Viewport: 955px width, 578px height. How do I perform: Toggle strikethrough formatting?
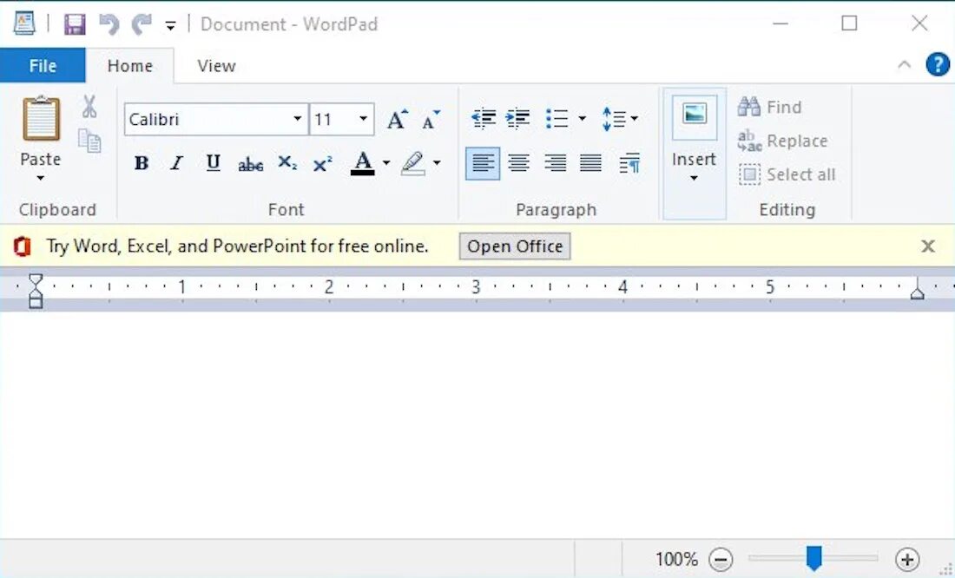pos(250,163)
